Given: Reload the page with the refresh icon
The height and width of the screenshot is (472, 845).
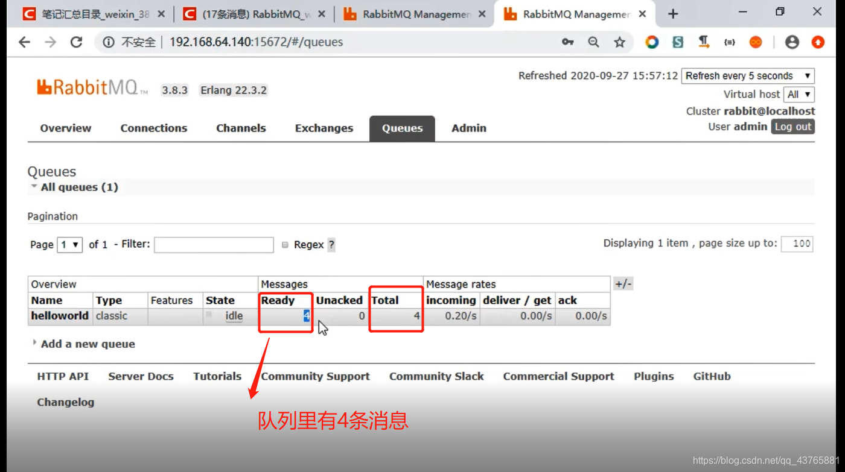Looking at the screenshot, I should [76, 42].
